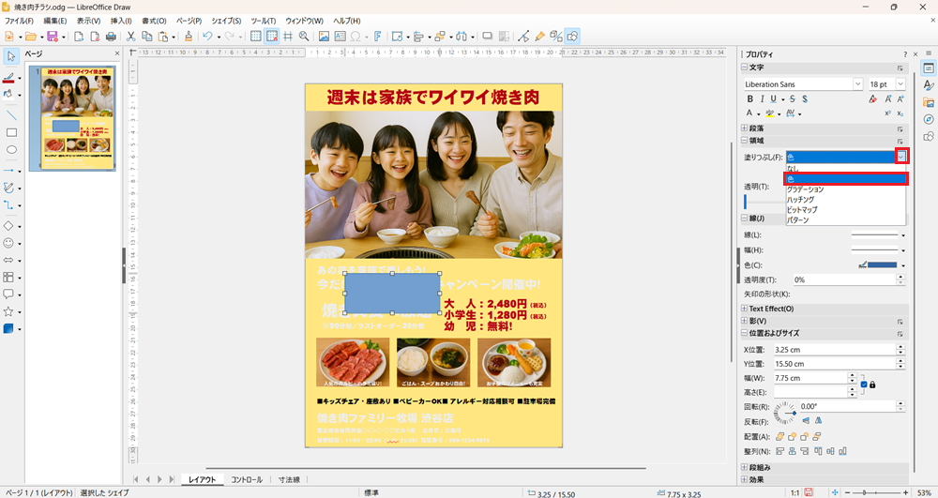Viewport: 938px width, 498px height.
Task: Select the star shapes tool
Action: (8, 311)
